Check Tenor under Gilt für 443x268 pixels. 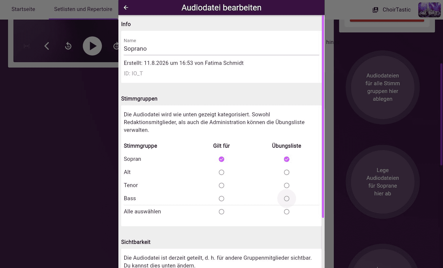[221, 185]
